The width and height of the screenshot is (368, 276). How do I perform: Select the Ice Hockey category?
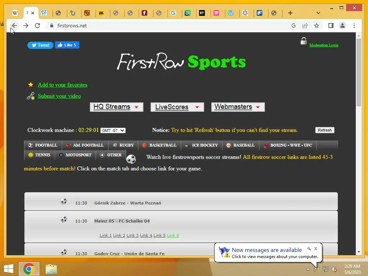tap(202, 145)
